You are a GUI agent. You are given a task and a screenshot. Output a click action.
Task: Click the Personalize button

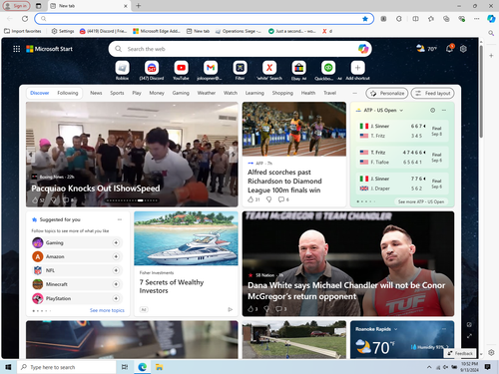[387, 93]
